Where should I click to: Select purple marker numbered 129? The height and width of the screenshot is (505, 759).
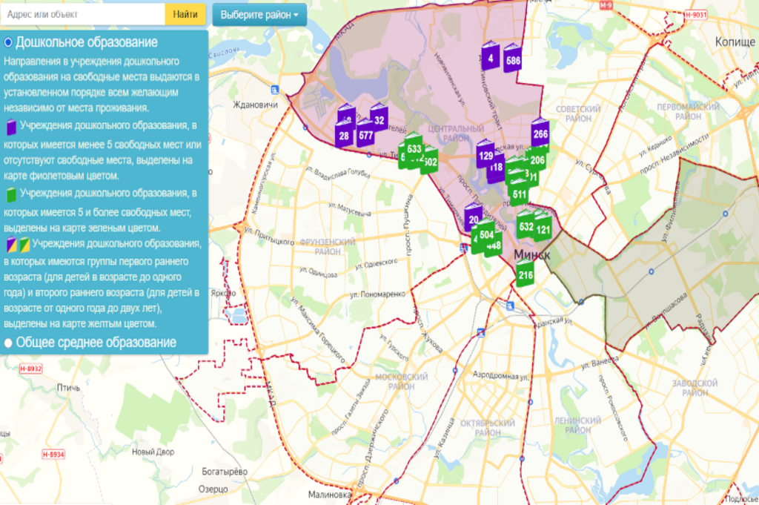(x=485, y=154)
